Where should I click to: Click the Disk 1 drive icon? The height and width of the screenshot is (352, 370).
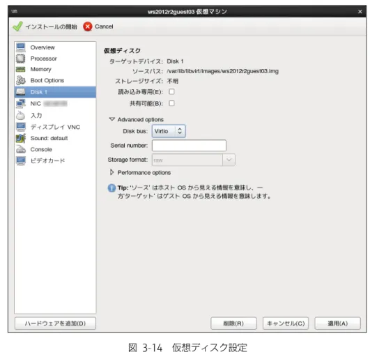(21, 92)
